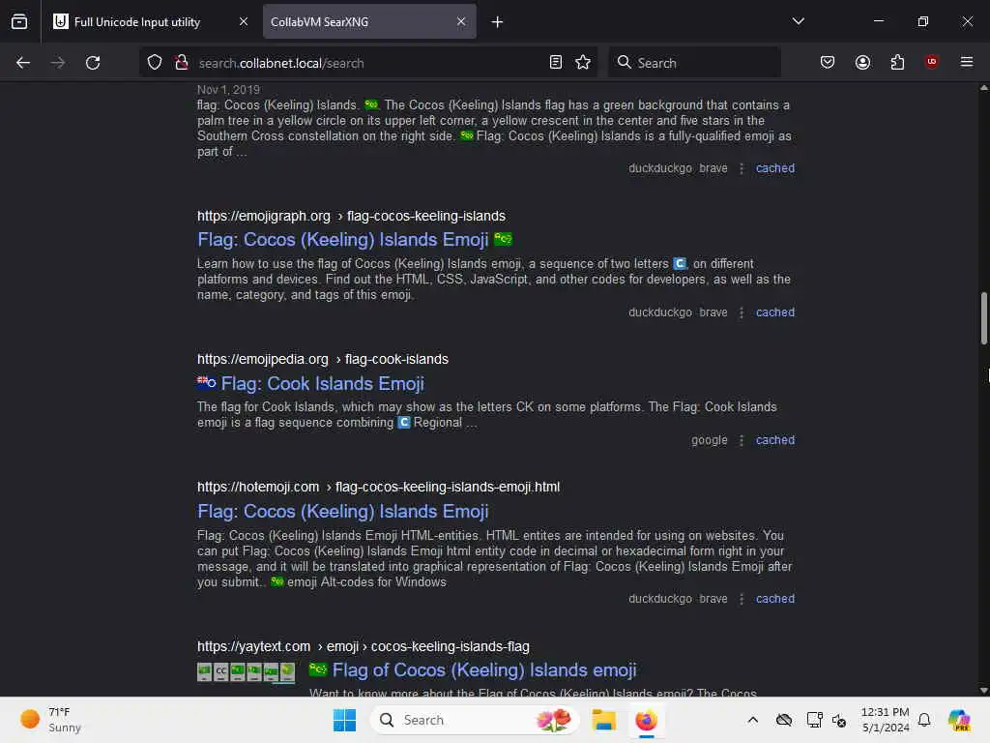
Task: Toggle reader view for this page
Action: point(556,62)
